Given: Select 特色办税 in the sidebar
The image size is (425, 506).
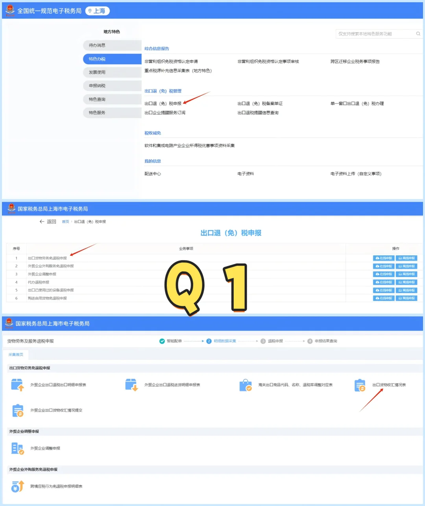Looking at the screenshot, I should click(x=112, y=59).
